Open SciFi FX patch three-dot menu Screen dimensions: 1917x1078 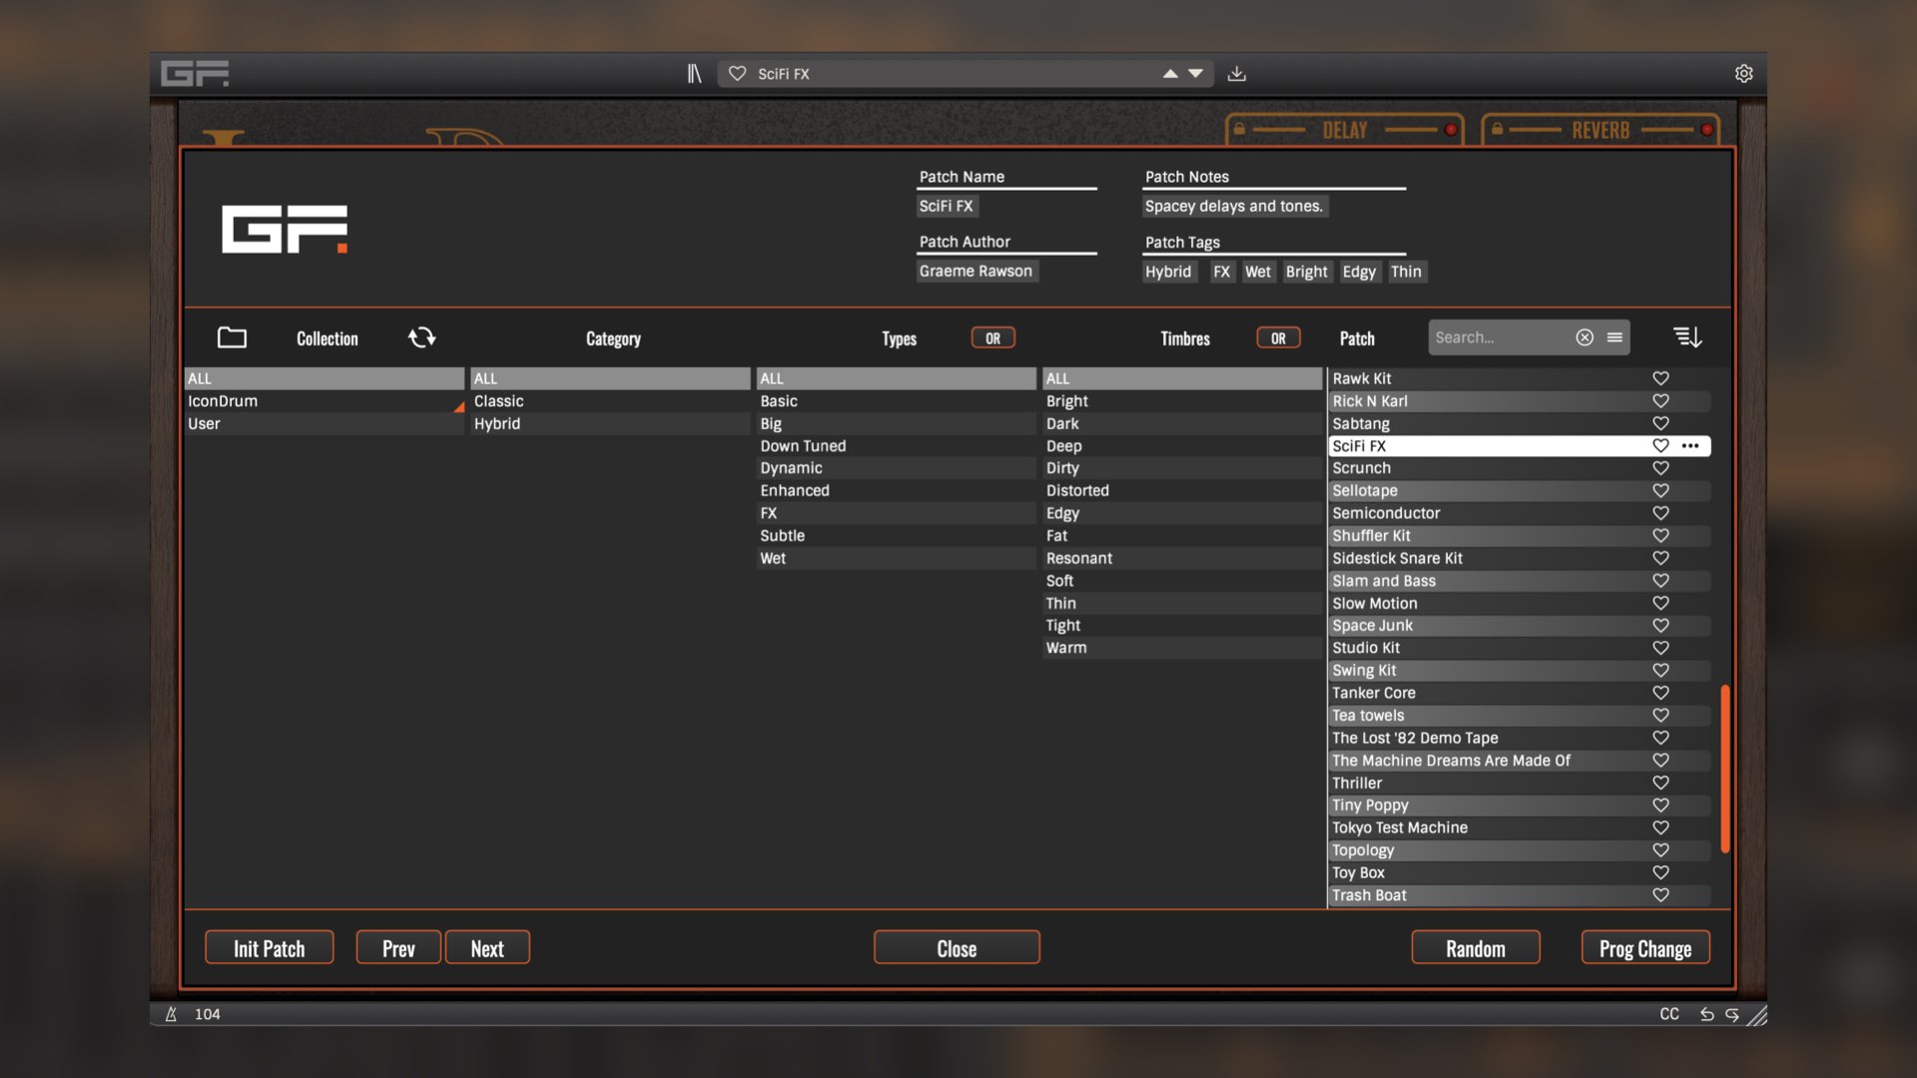point(1690,446)
